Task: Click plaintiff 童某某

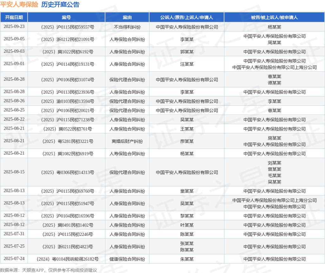Action: click(187, 191)
